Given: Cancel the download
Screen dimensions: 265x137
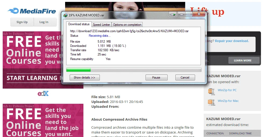Looking at the screenshot, I should pyautogui.click(x=185, y=77).
